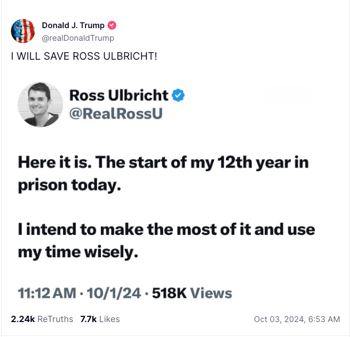Click the 518K Views count
This screenshot has width=350, height=337.
click(x=191, y=293)
